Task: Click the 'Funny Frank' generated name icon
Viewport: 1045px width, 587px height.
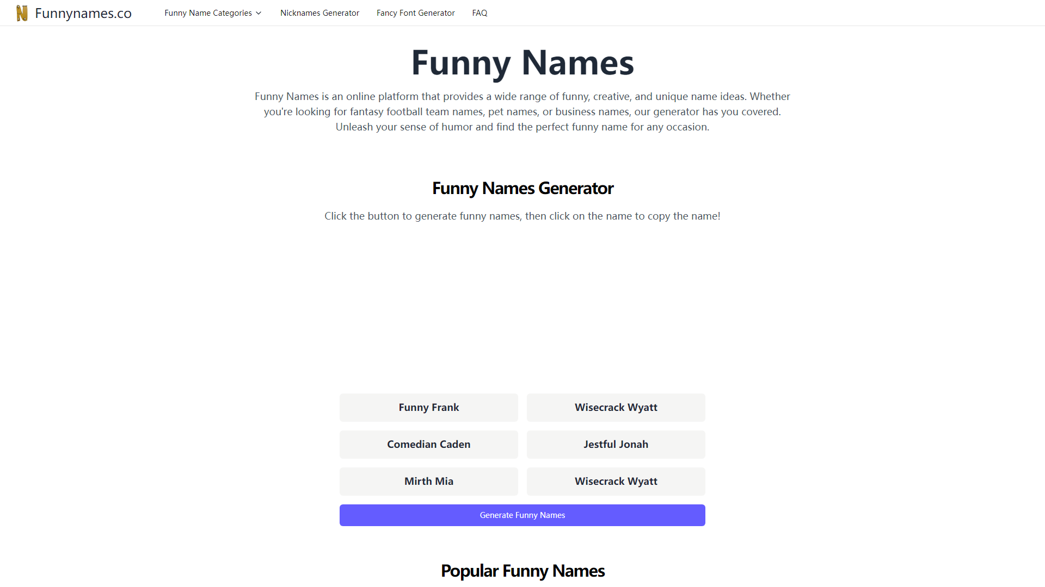Action: pyautogui.click(x=428, y=407)
